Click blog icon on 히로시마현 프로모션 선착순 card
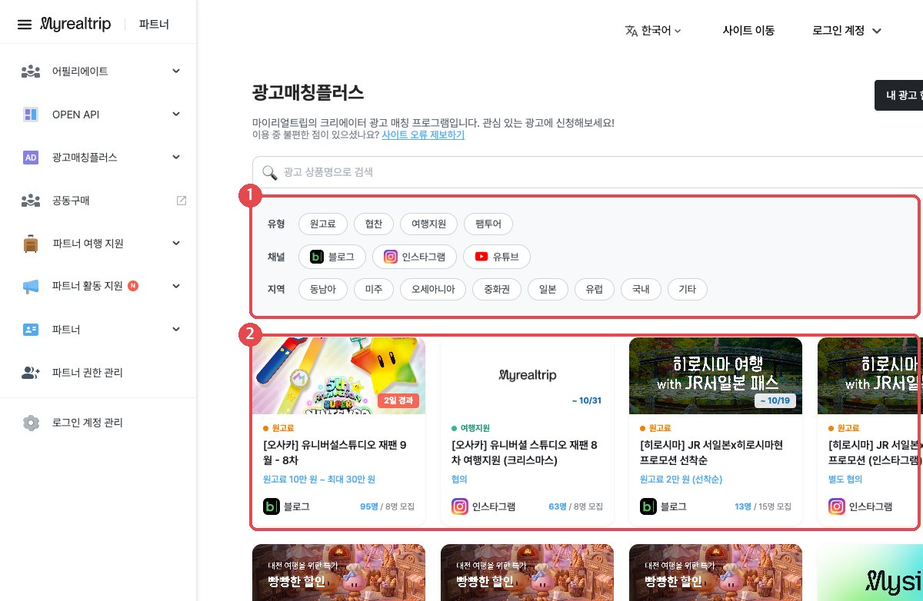 648,506
